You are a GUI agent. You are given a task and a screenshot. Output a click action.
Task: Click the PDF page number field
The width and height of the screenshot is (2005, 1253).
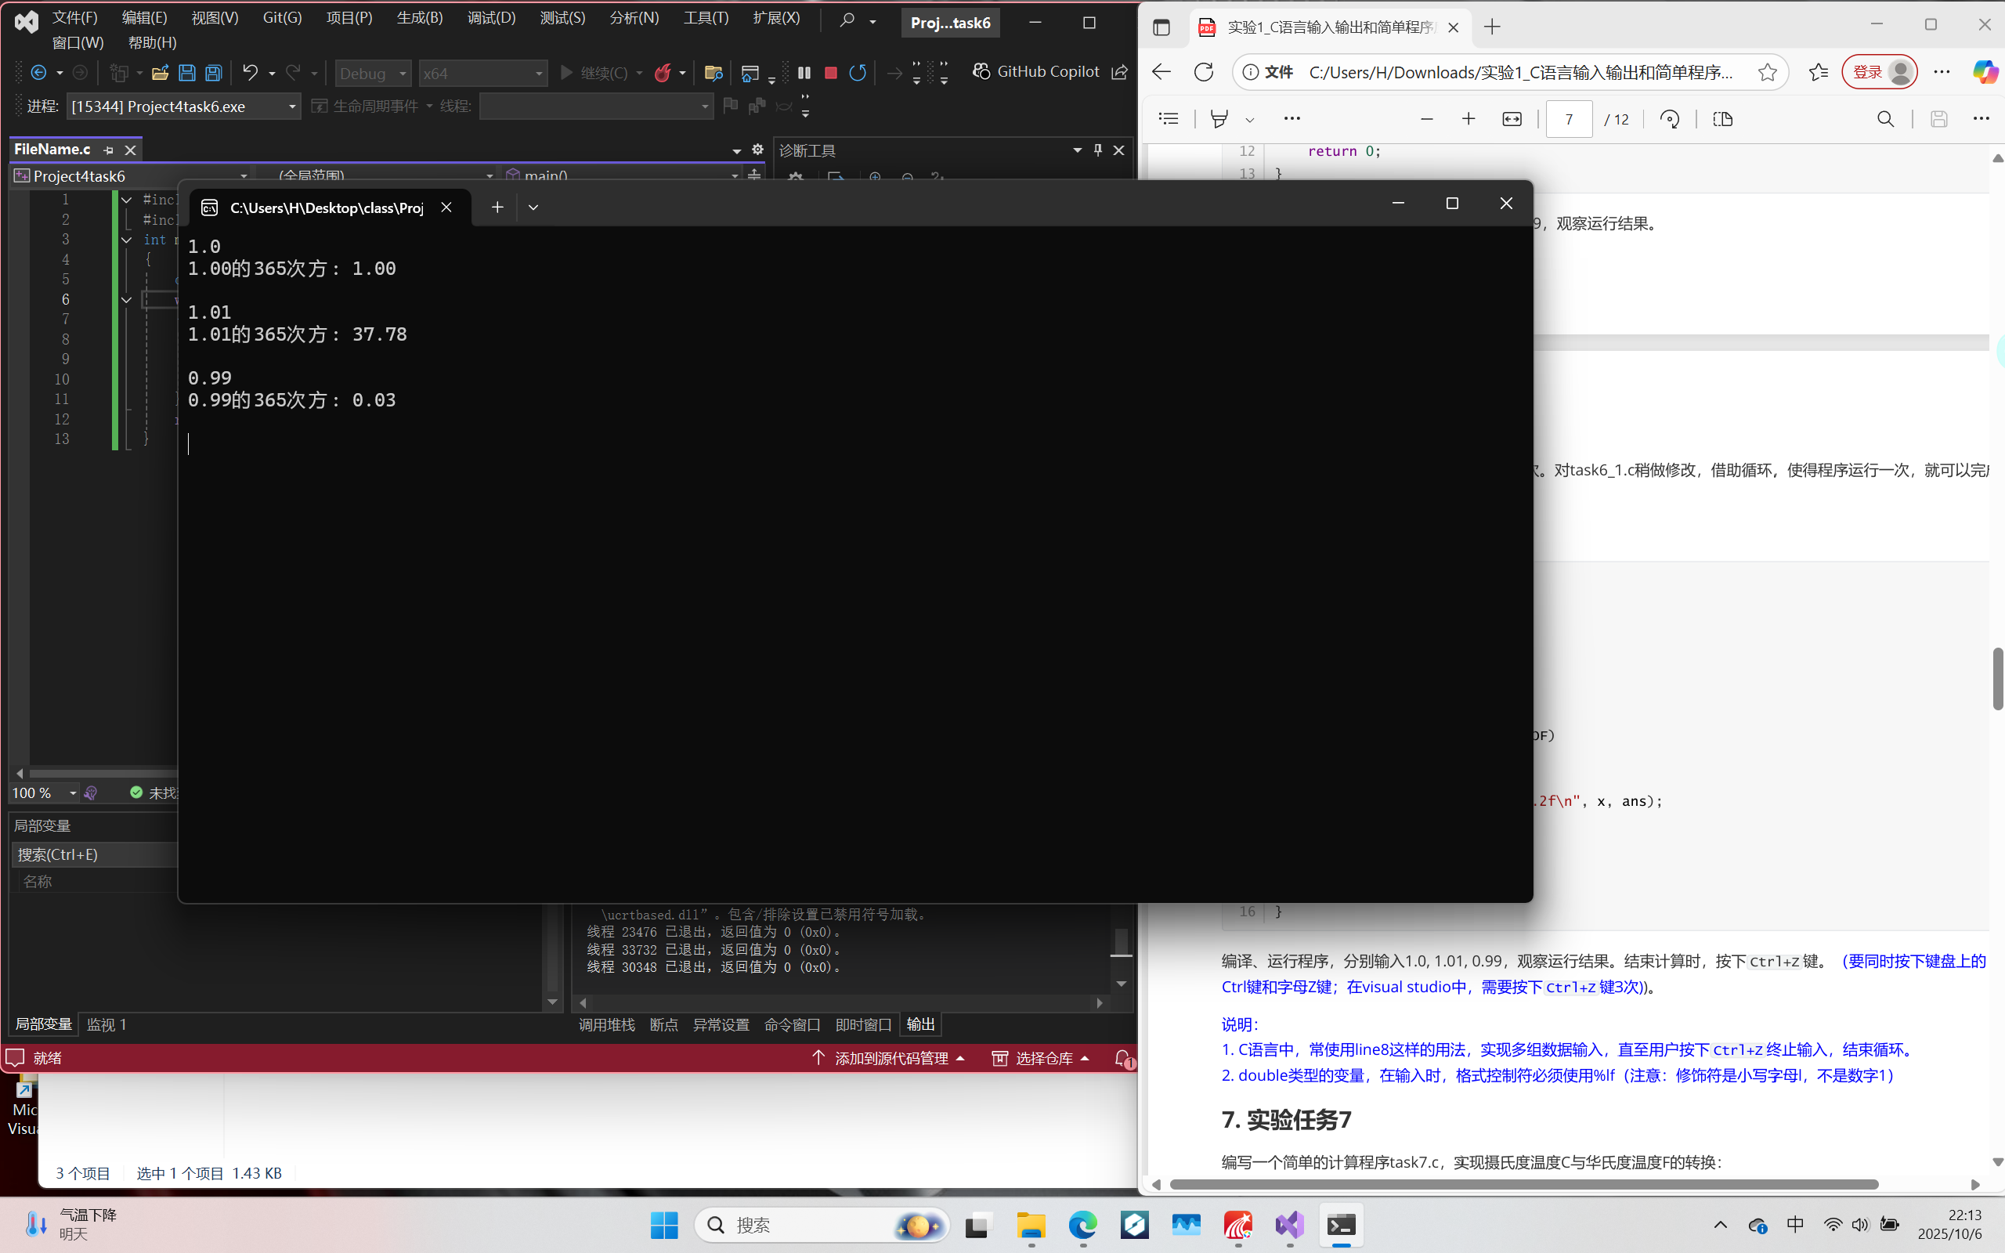click(x=1569, y=119)
